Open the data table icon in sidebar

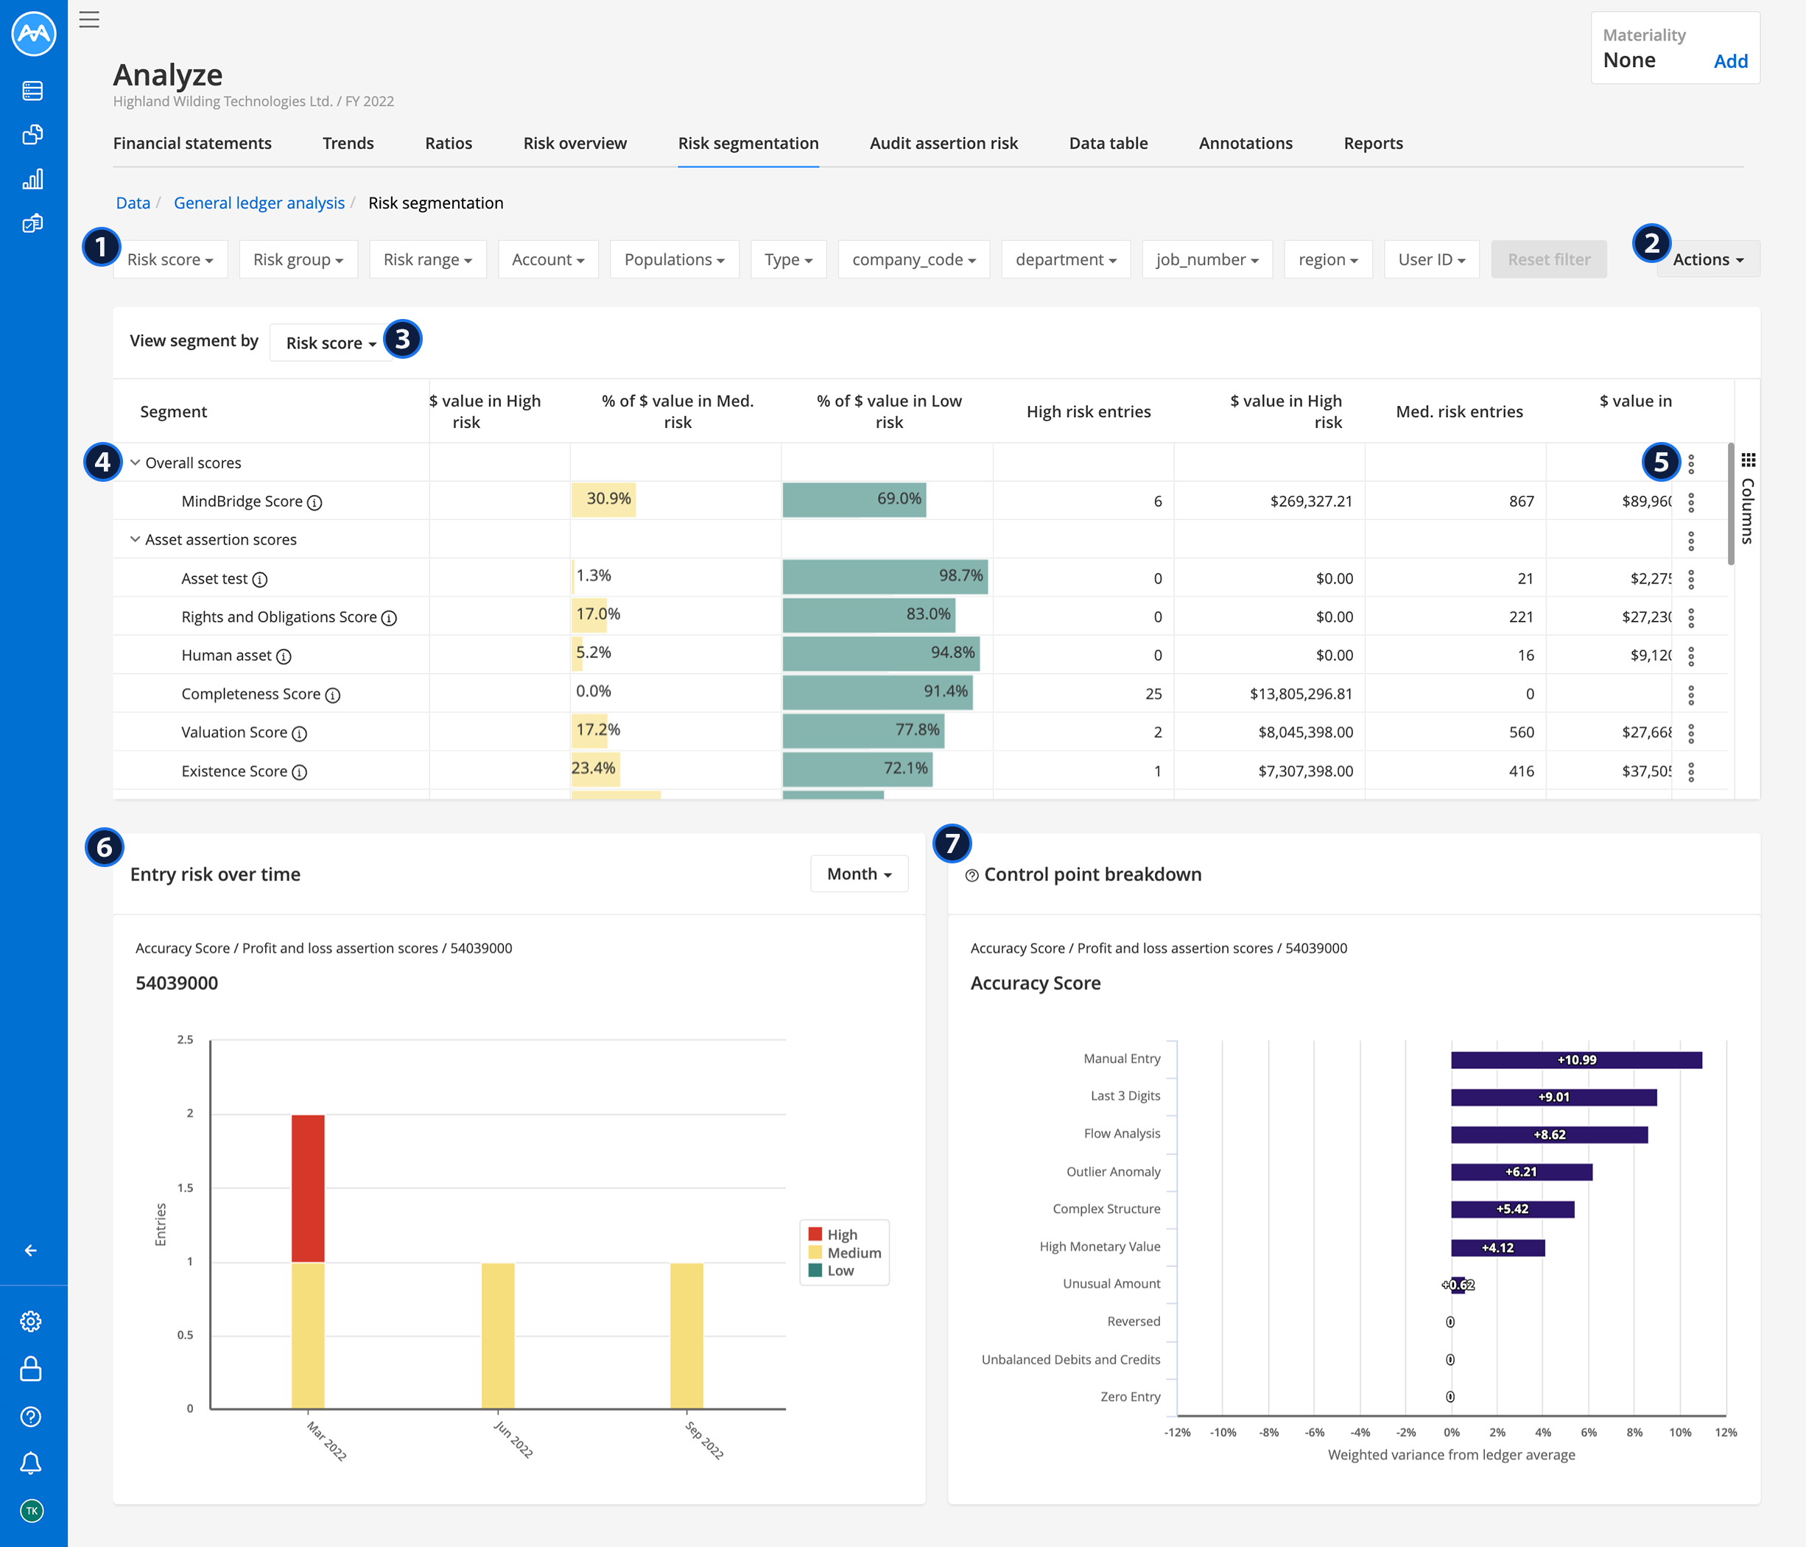(33, 91)
